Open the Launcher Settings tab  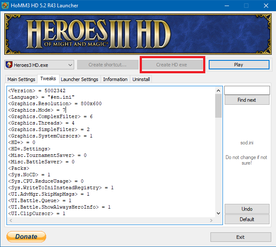[79, 79]
